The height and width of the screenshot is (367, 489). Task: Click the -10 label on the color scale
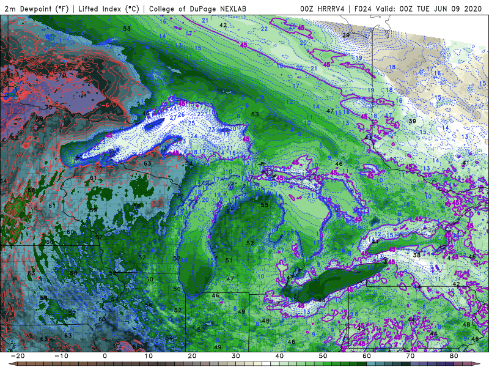(x=61, y=356)
